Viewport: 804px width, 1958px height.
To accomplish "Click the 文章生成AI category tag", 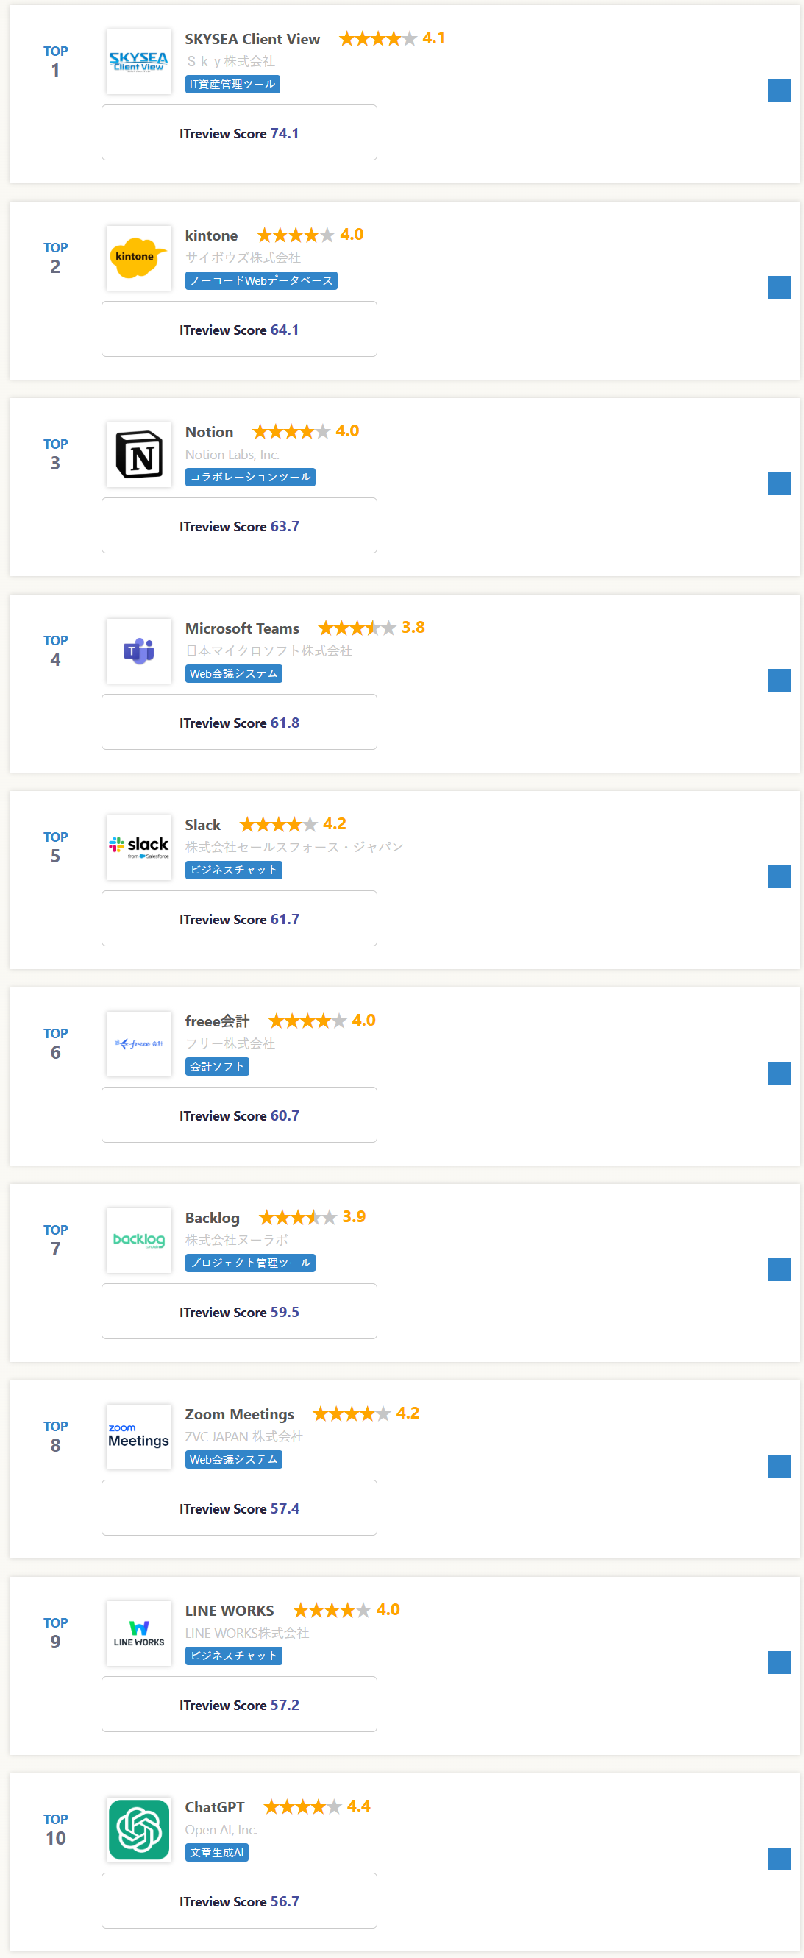I will click(216, 1852).
